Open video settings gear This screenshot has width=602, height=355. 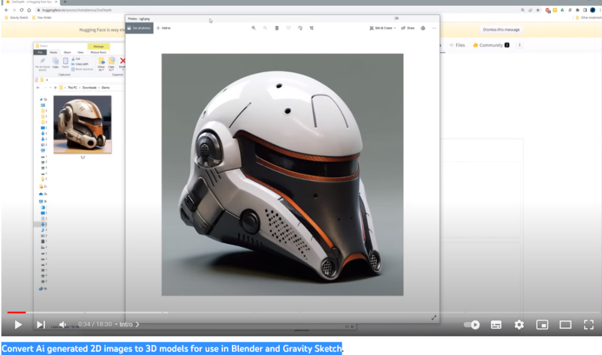pos(519,324)
